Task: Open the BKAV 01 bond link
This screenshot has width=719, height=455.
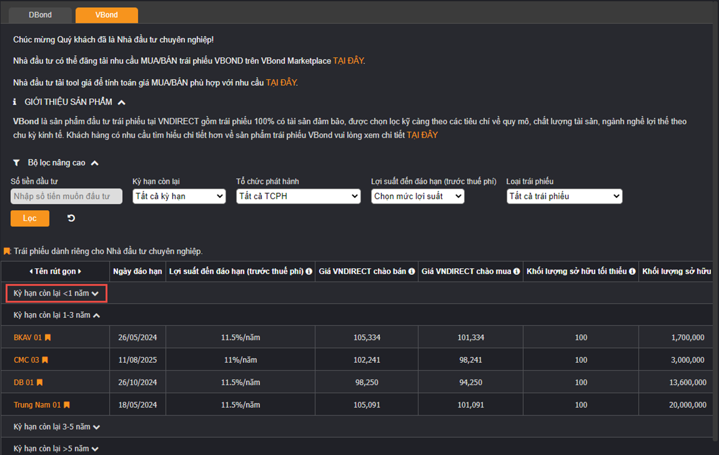Action: (x=27, y=338)
